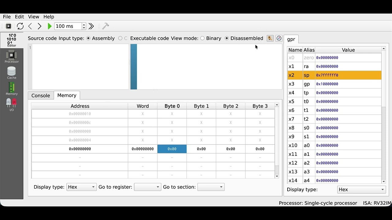The width and height of the screenshot is (392, 220).
Task: Run the simulation with green play button
Action: (50, 26)
